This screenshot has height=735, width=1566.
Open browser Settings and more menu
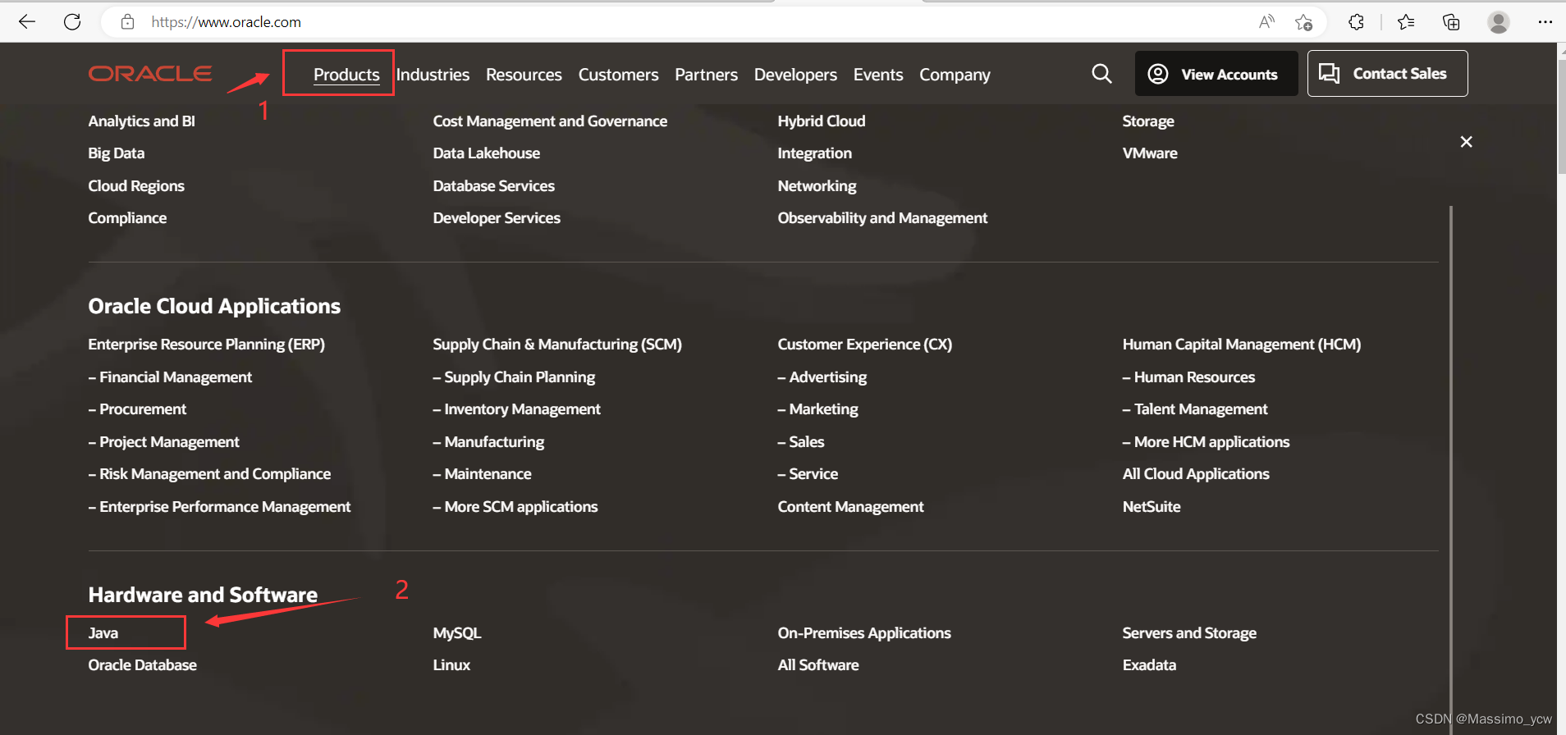coord(1545,22)
